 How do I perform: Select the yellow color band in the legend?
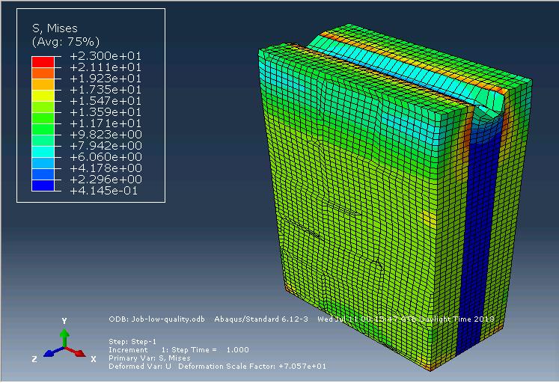tap(43, 96)
